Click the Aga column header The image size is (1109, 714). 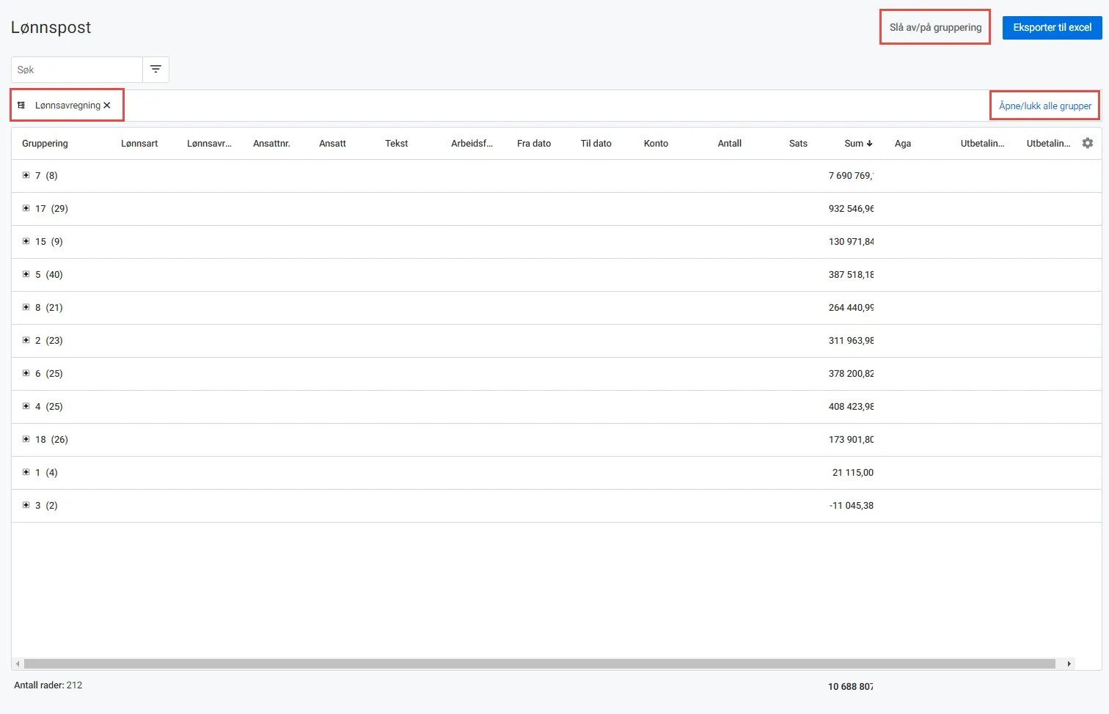pos(903,144)
